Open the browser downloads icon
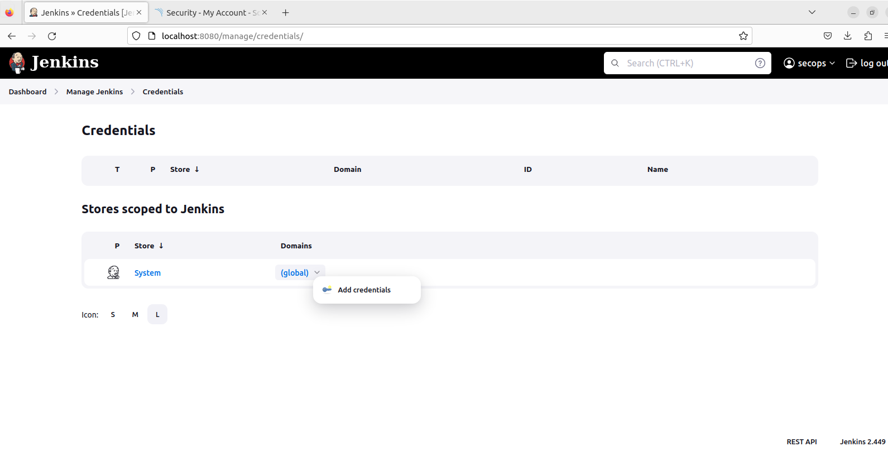The width and height of the screenshot is (888, 456). 848,36
